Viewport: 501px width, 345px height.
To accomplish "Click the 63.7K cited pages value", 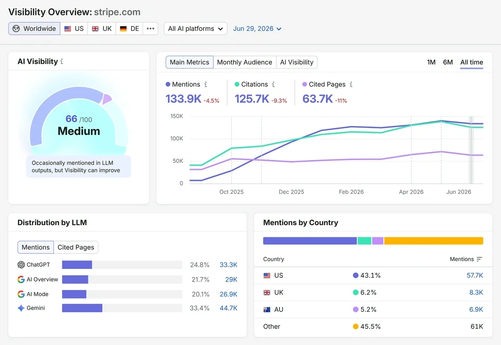I will [x=317, y=99].
